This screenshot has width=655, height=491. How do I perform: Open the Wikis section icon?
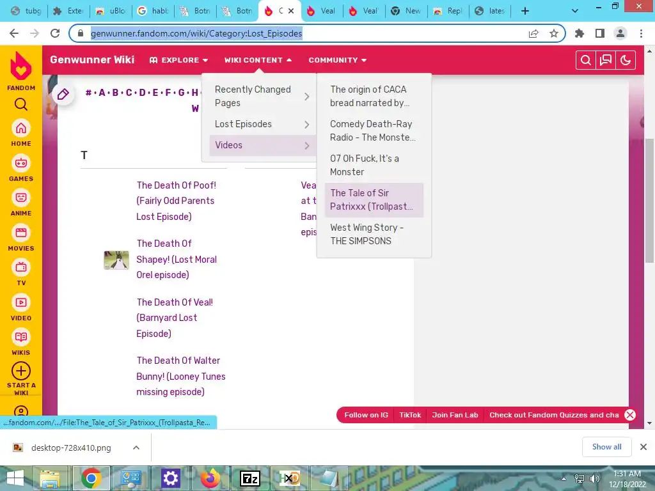21,338
